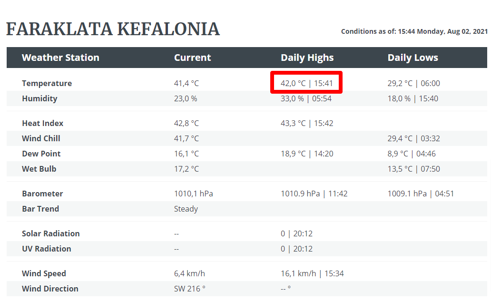Viewport: 491px width, 301px height.
Task: Click the UV Radiation row label
Action: (x=46, y=249)
